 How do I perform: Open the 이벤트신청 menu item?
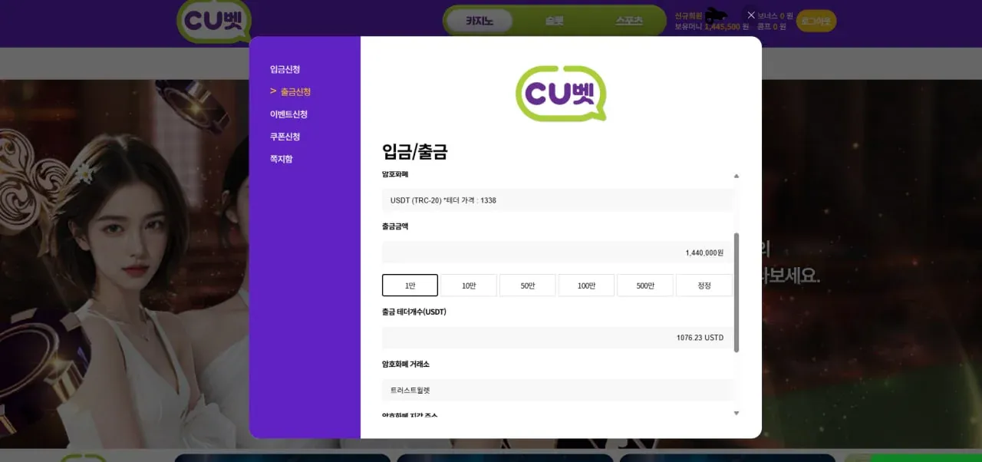[x=288, y=114]
